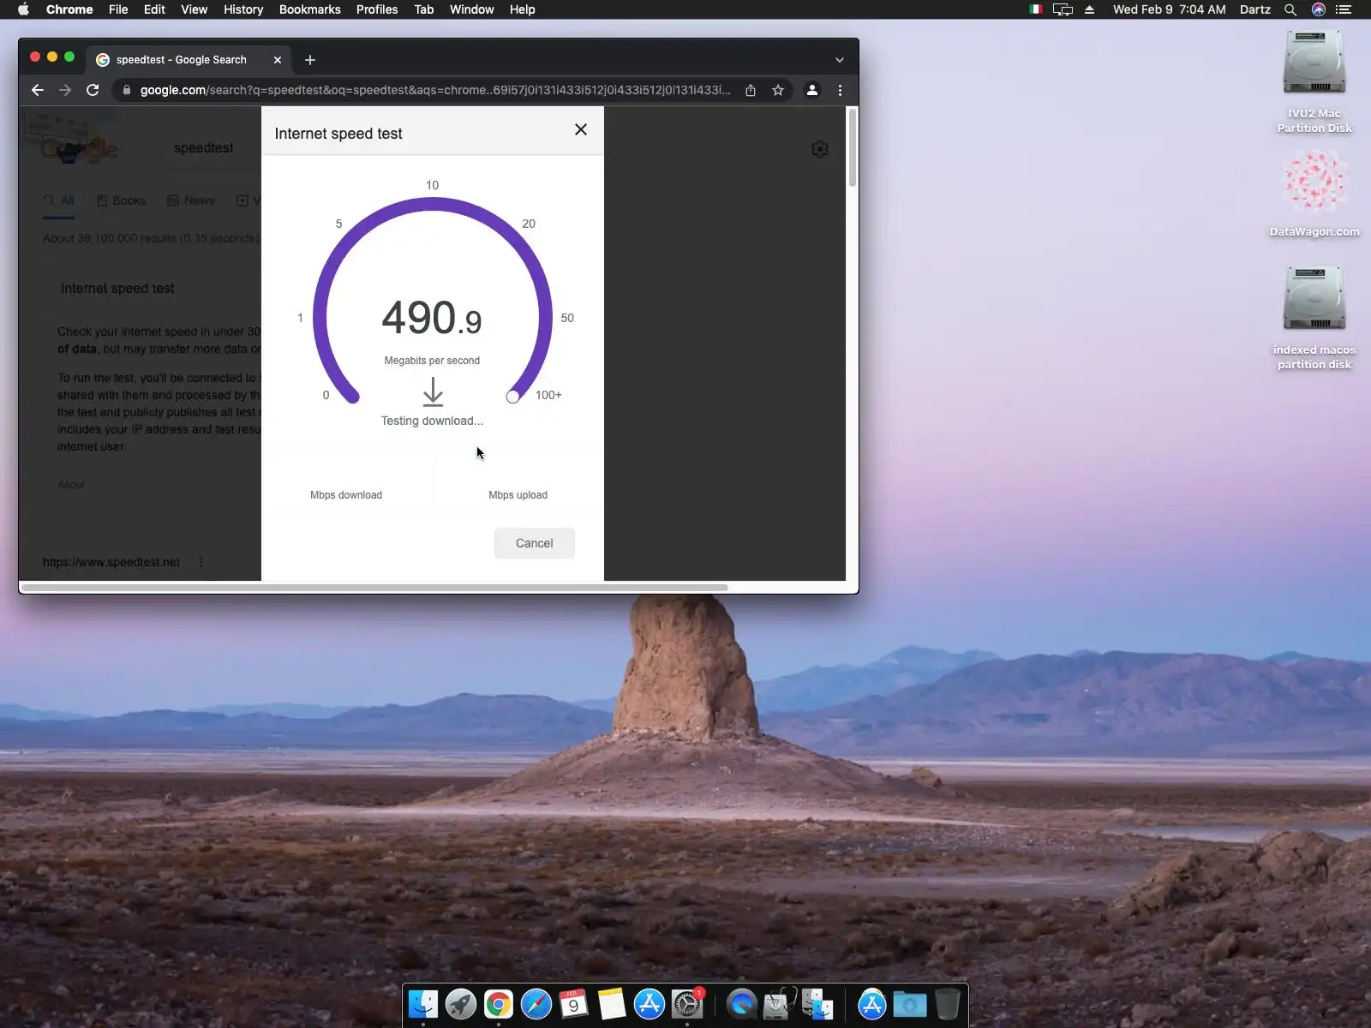Open System Preferences from the Dock
The height and width of the screenshot is (1028, 1371).
687,1003
